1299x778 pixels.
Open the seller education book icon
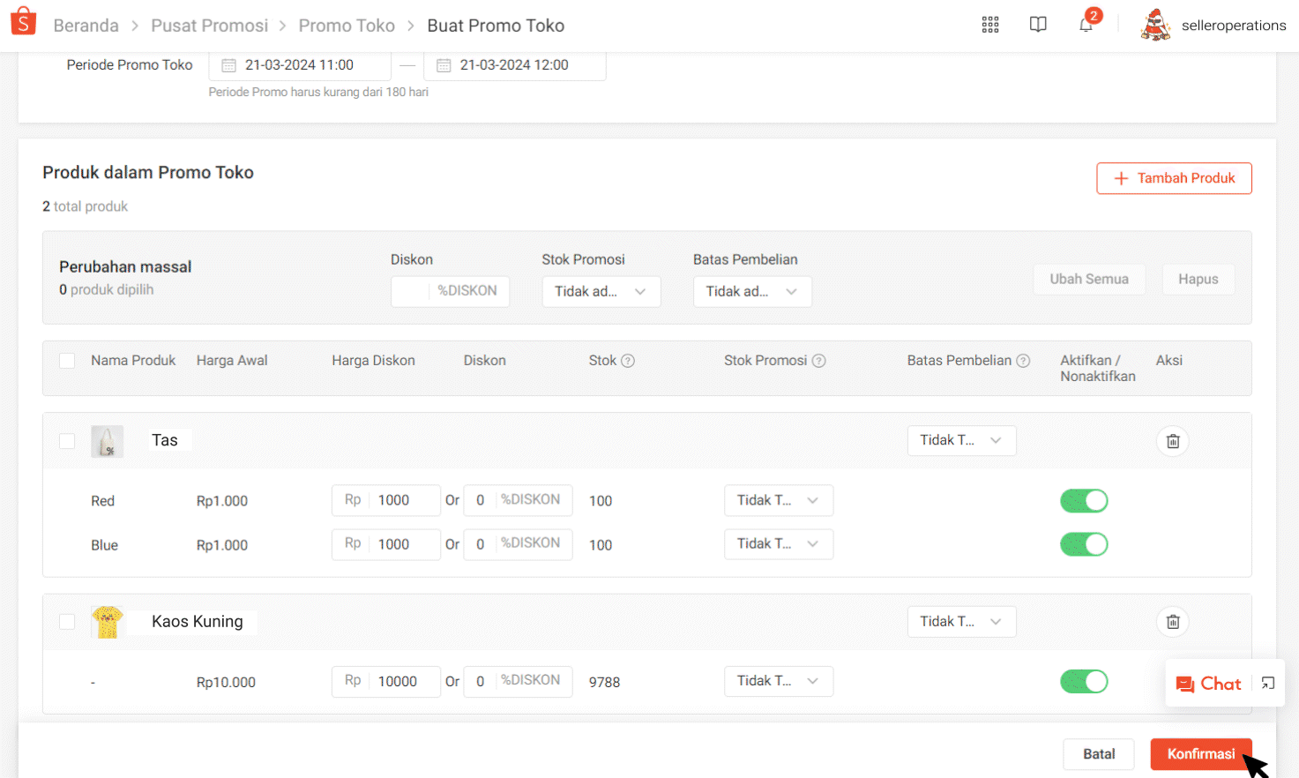[x=1038, y=25]
